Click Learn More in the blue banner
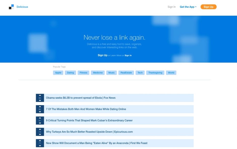This screenshot has width=237, height=149. click(x=116, y=55)
